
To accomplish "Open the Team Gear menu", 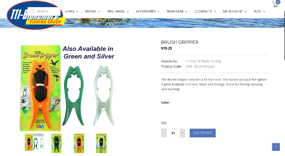I will click(177, 12).
